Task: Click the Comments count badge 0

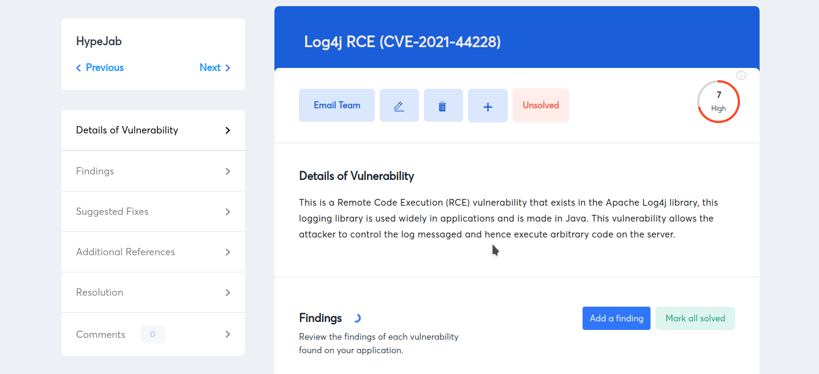Action: tap(153, 334)
